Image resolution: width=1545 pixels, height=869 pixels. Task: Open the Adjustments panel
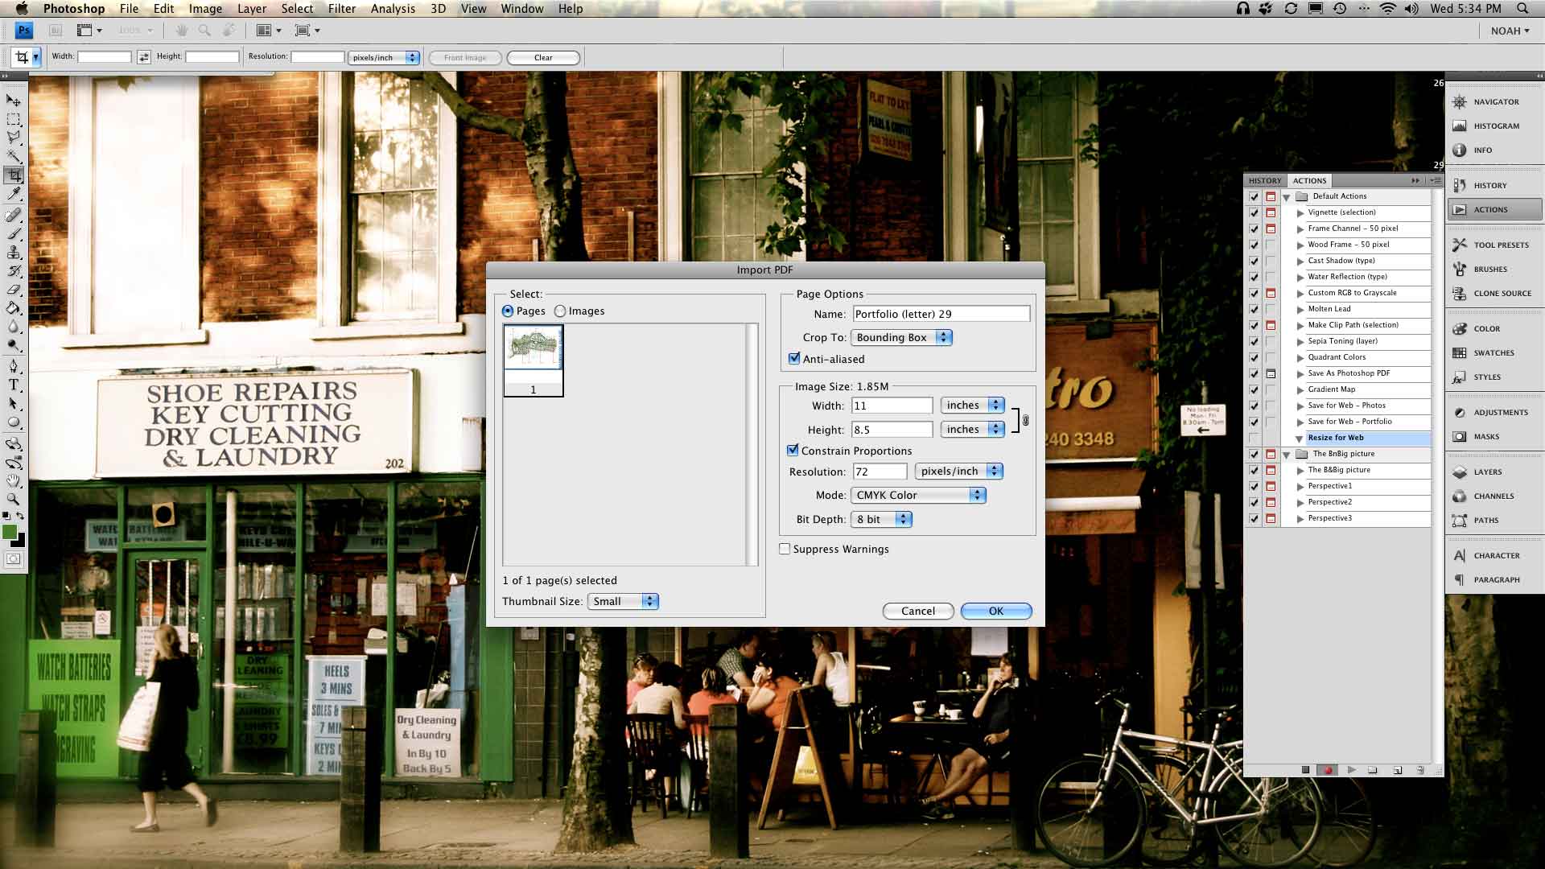coord(1494,412)
